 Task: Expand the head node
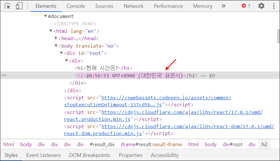[56, 38]
